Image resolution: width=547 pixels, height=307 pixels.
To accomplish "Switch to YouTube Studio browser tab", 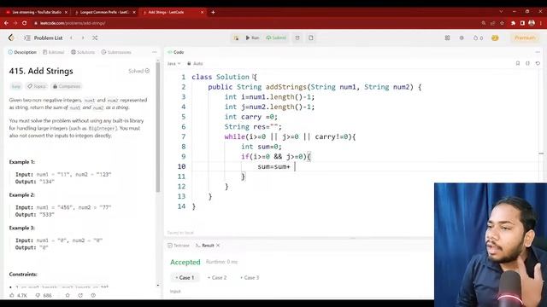I will (37, 12).
